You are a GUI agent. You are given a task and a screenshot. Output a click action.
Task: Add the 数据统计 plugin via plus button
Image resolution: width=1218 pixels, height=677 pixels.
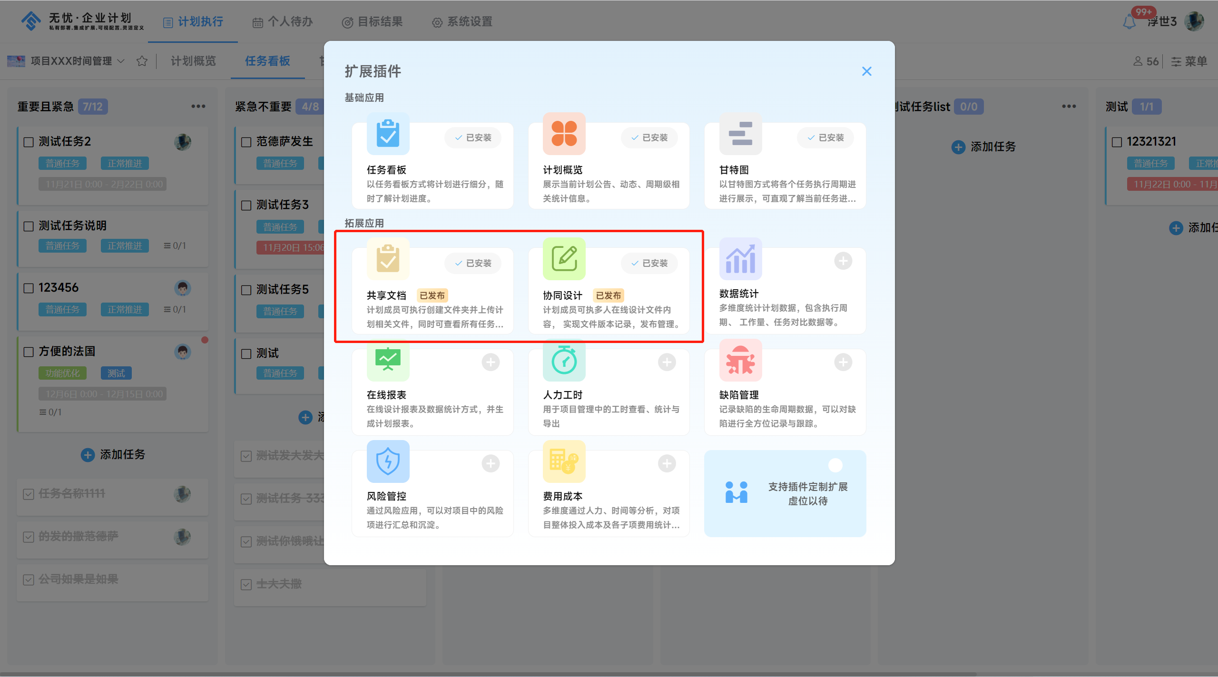(843, 261)
